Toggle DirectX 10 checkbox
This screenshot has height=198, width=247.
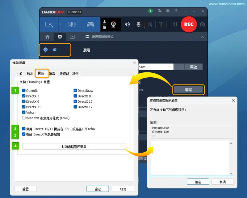(x=75, y=101)
